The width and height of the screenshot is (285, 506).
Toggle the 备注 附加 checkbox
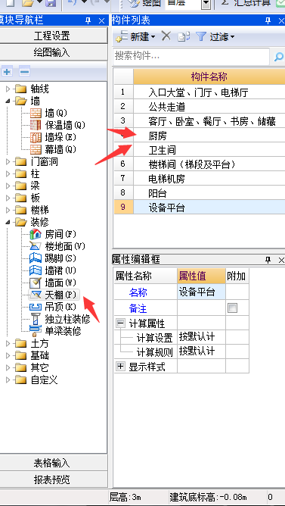click(x=232, y=308)
